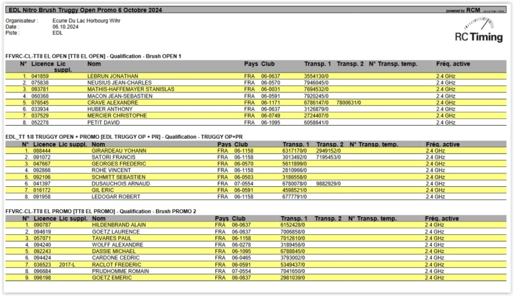
Task: Select name 'LEDOGAR ROBERT'
Action: [116, 197]
